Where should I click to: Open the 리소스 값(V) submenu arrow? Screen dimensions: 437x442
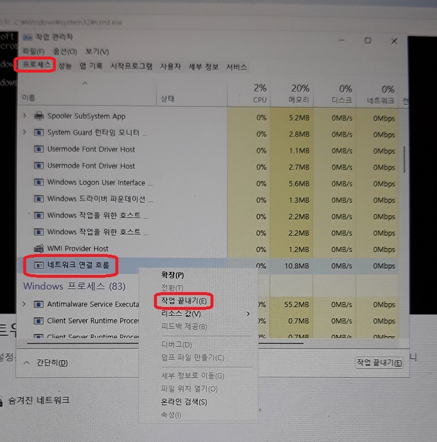(248, 314)
